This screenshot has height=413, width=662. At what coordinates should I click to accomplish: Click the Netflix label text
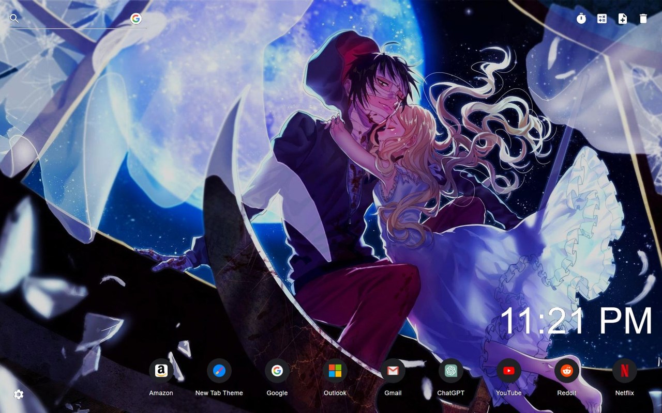(625, 393)
